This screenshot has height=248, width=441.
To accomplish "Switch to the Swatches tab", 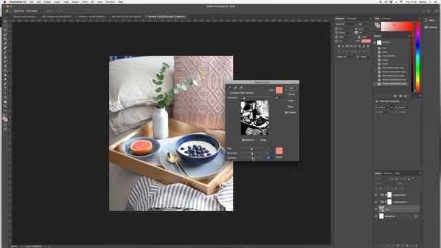I will click(387, 19).
